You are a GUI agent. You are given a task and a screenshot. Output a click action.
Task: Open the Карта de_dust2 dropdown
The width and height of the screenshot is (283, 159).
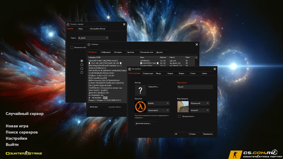pos(93,38)
